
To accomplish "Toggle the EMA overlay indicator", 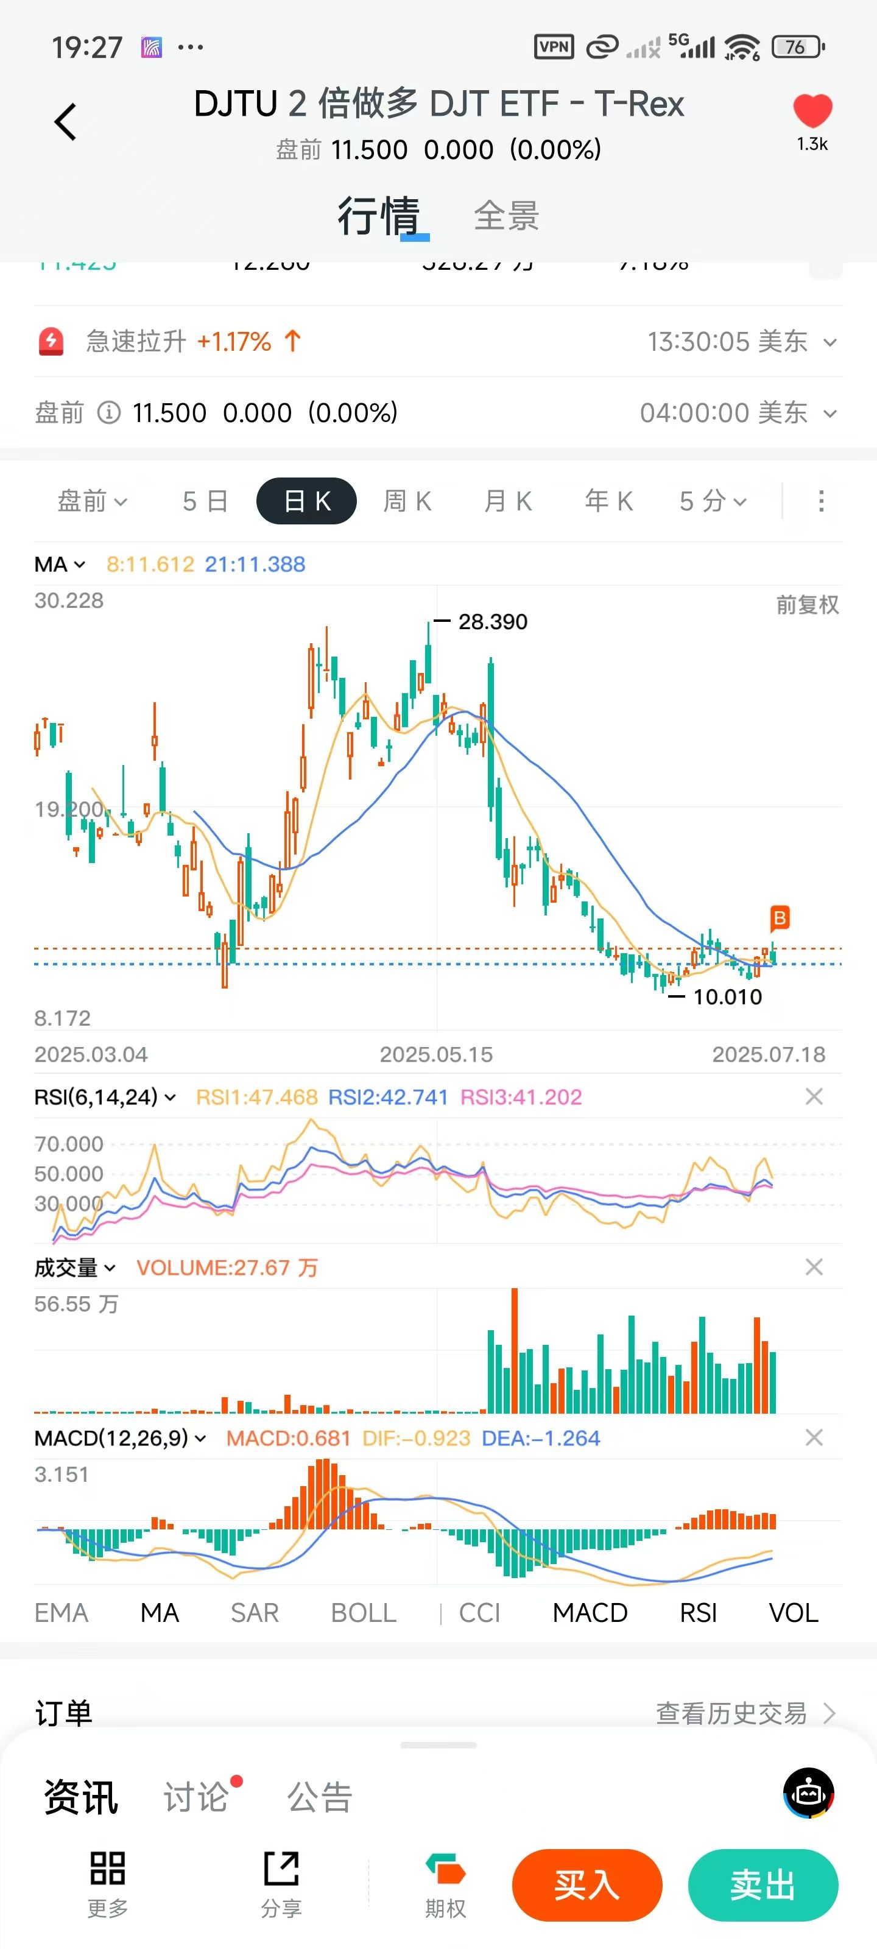I will point(62,1612).
